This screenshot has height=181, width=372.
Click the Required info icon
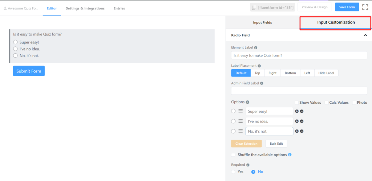[x=248, y=165]
